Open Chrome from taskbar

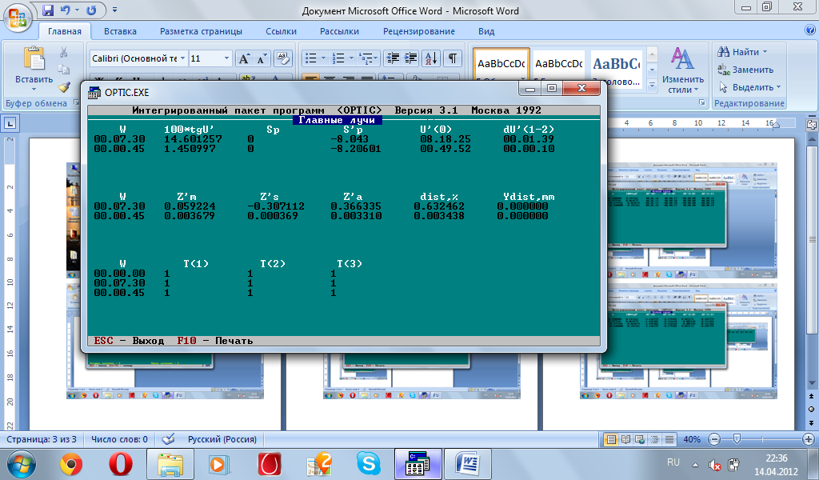(71, 464)
